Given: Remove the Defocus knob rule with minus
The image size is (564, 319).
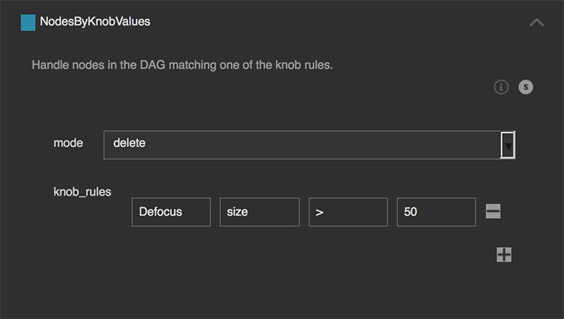Looking at the screenshot, I should (493, 211).
